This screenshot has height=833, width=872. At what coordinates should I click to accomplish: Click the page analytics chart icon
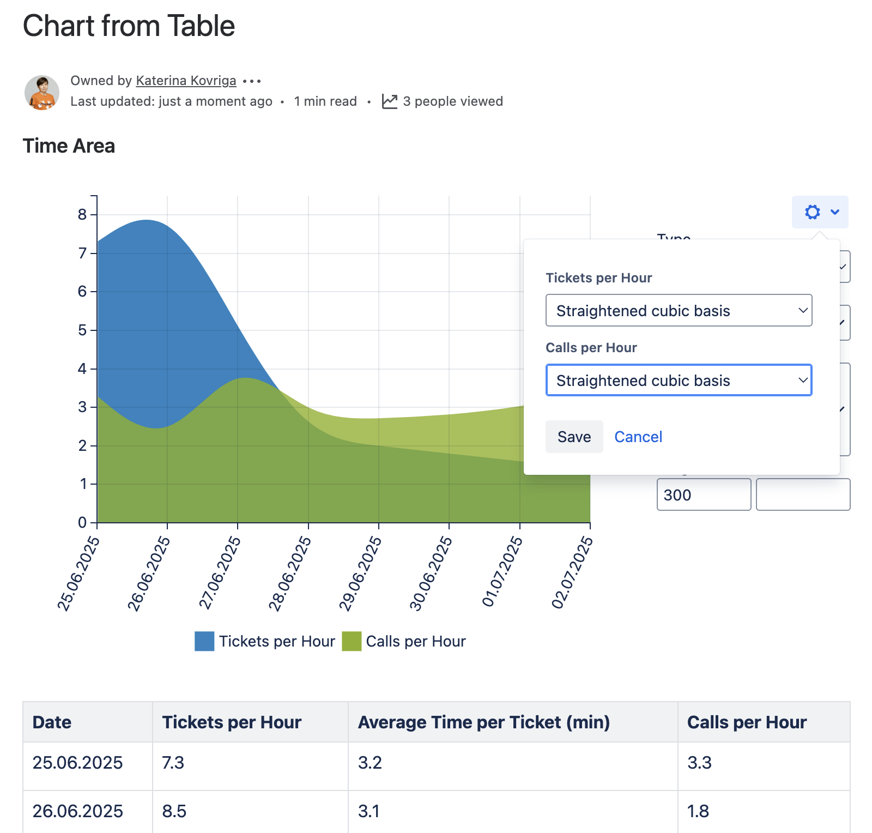(390, 101)
